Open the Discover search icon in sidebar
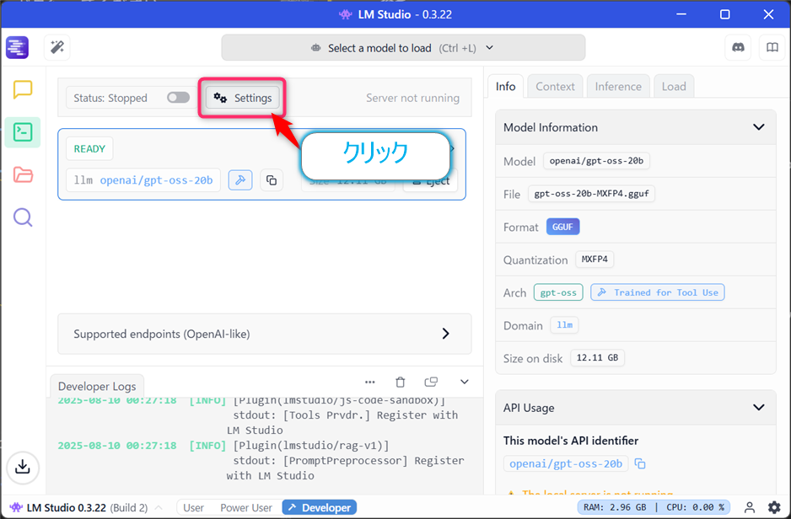The height and width of the screenshot is (519, 791). 23,217
